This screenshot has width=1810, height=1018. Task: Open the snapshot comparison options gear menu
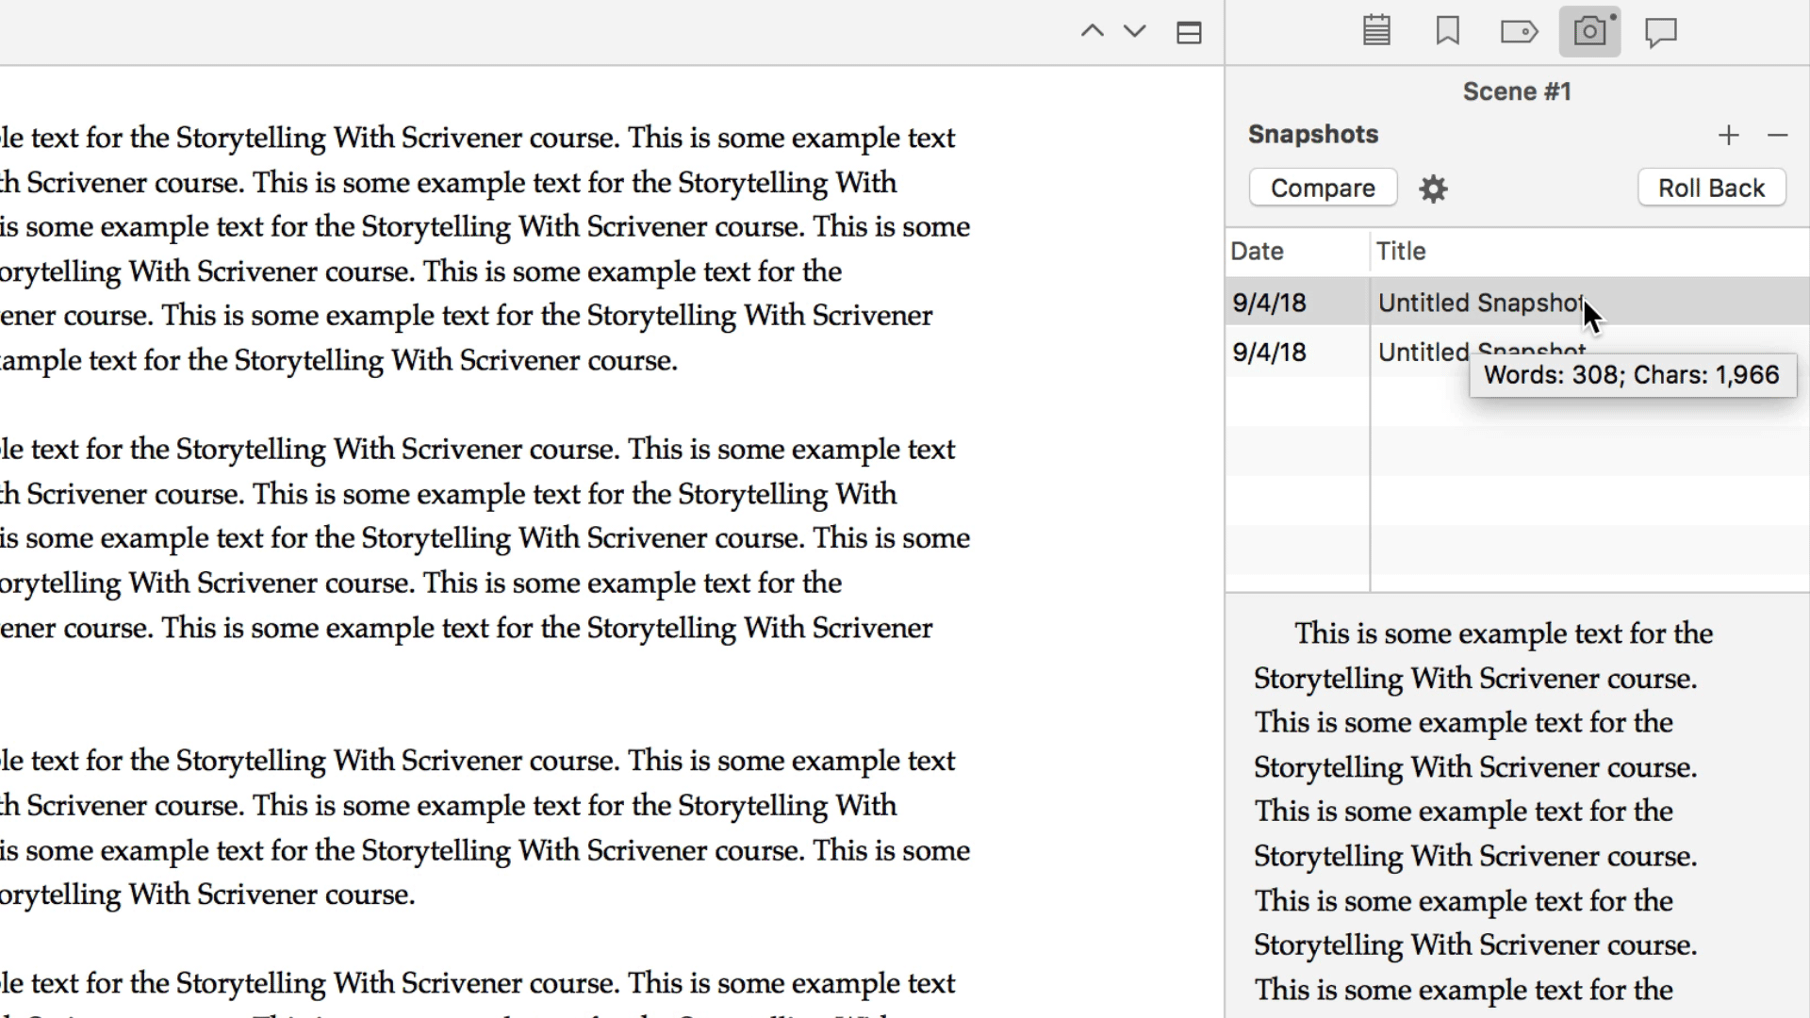(1433, 189)
